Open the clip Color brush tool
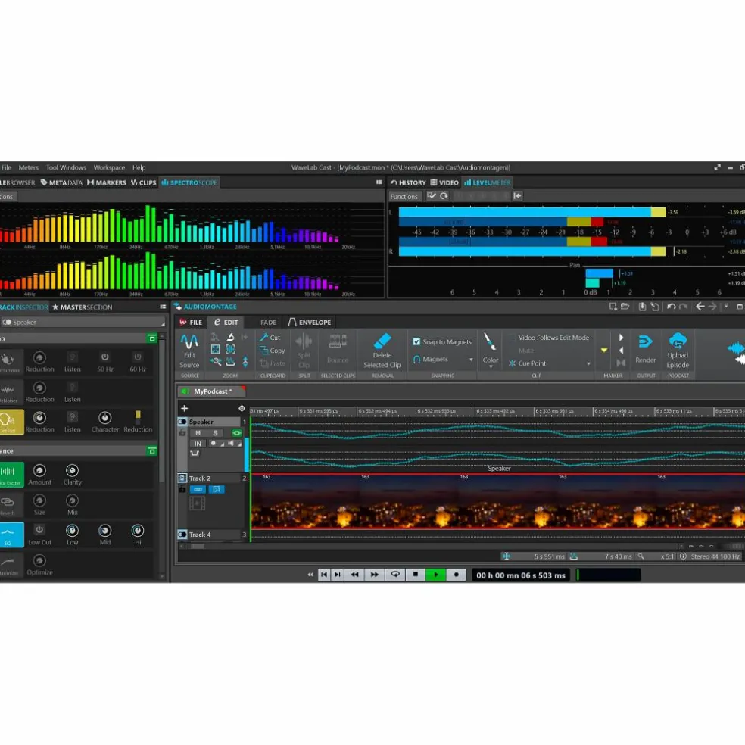 coord(489,342)
